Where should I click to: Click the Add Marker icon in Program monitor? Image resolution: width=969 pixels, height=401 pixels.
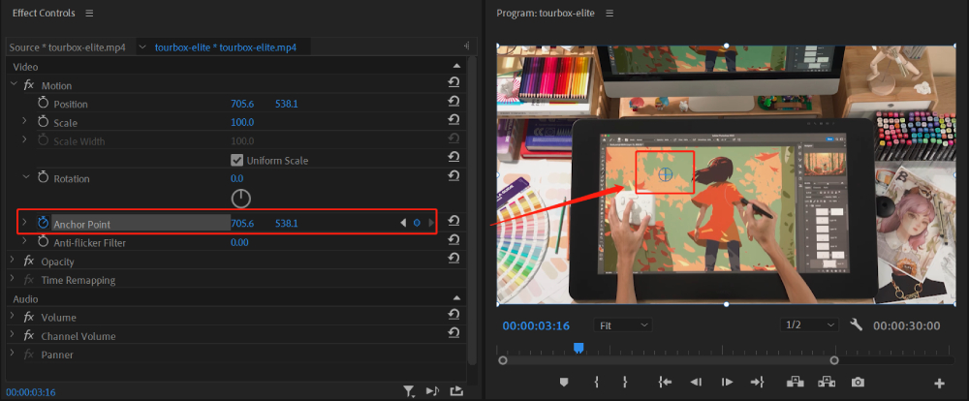click(x=564, y=383)
